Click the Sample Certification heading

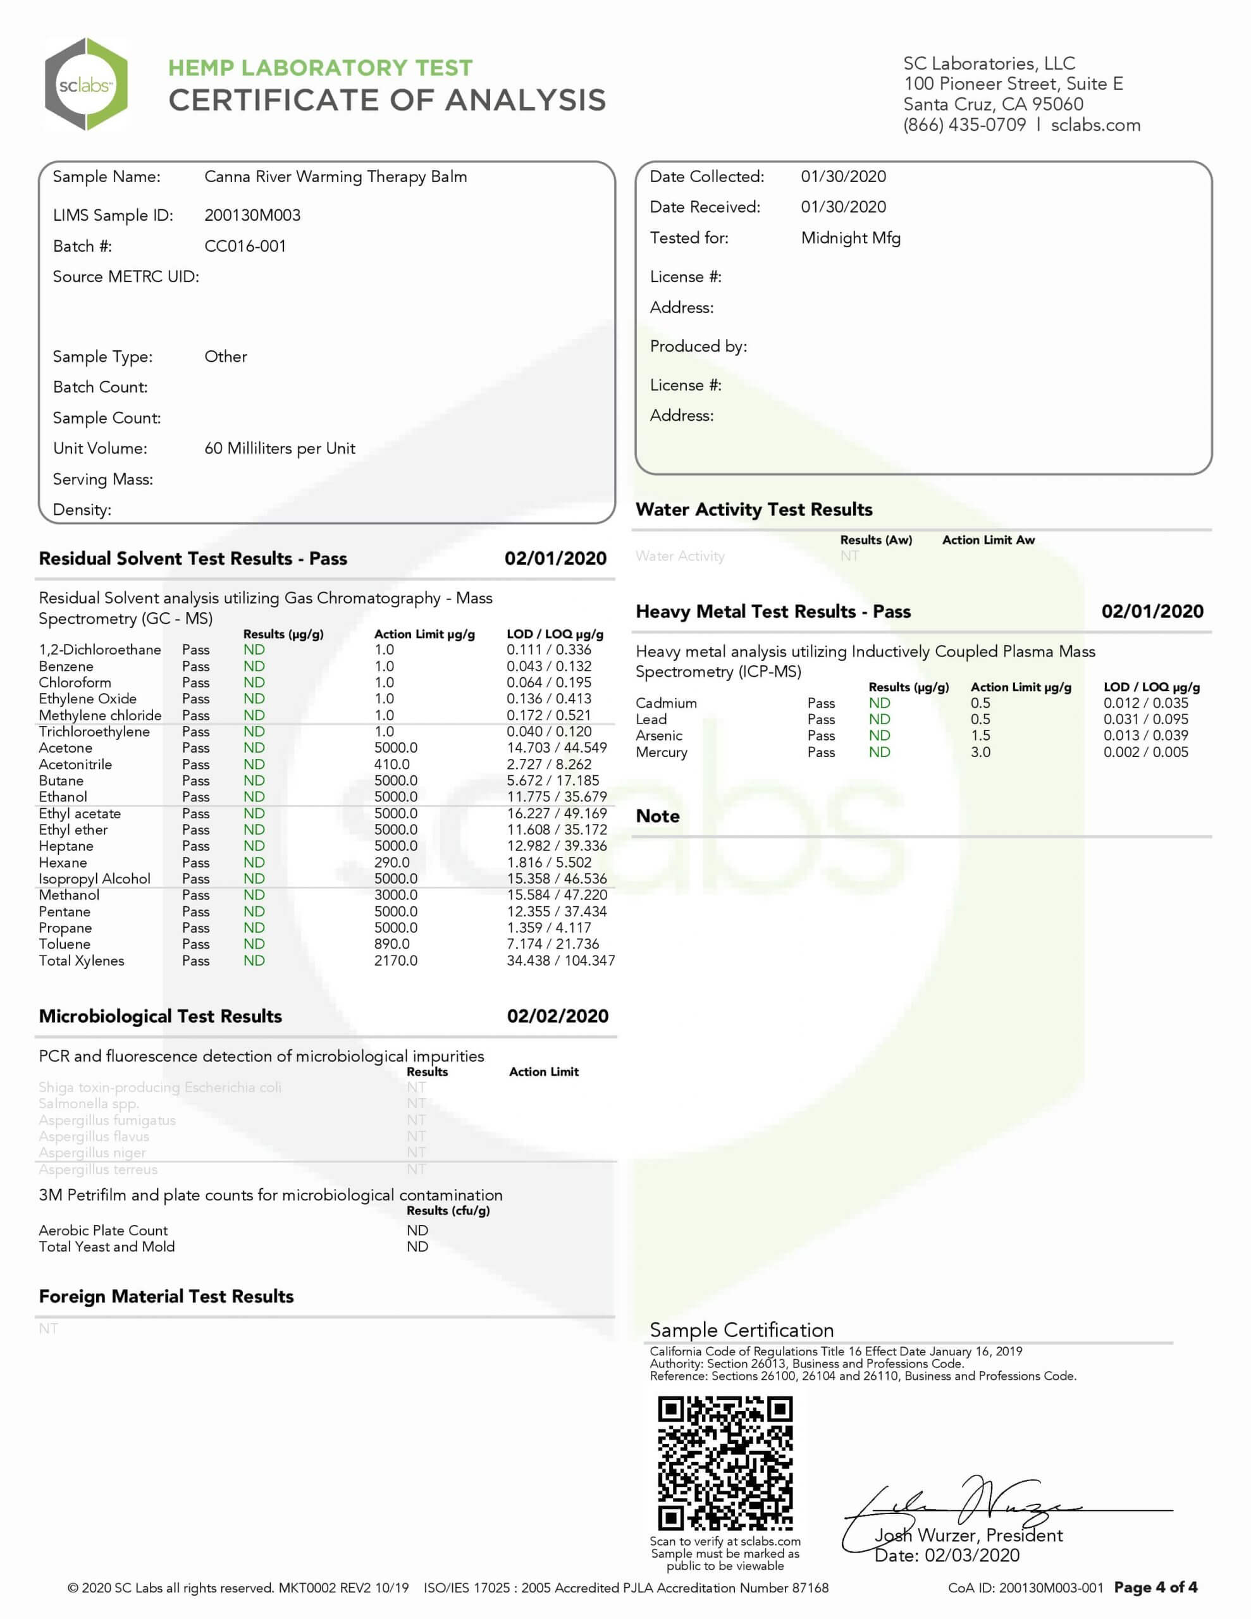pyautogui.click(x=741, y=1330)
